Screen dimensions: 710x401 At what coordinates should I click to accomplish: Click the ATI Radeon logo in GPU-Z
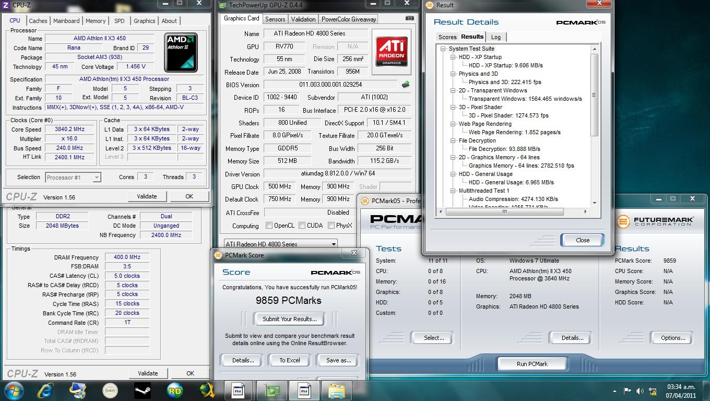[x=391, y=51]
